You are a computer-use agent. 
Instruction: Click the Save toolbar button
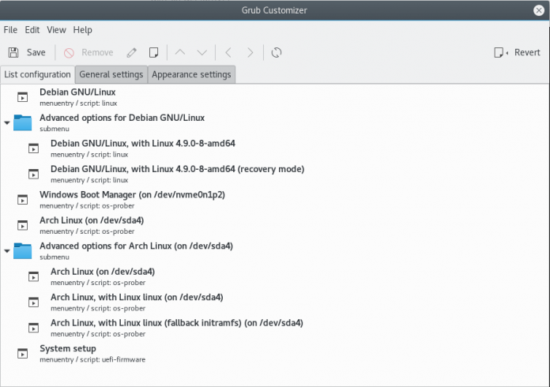[27, 53]
